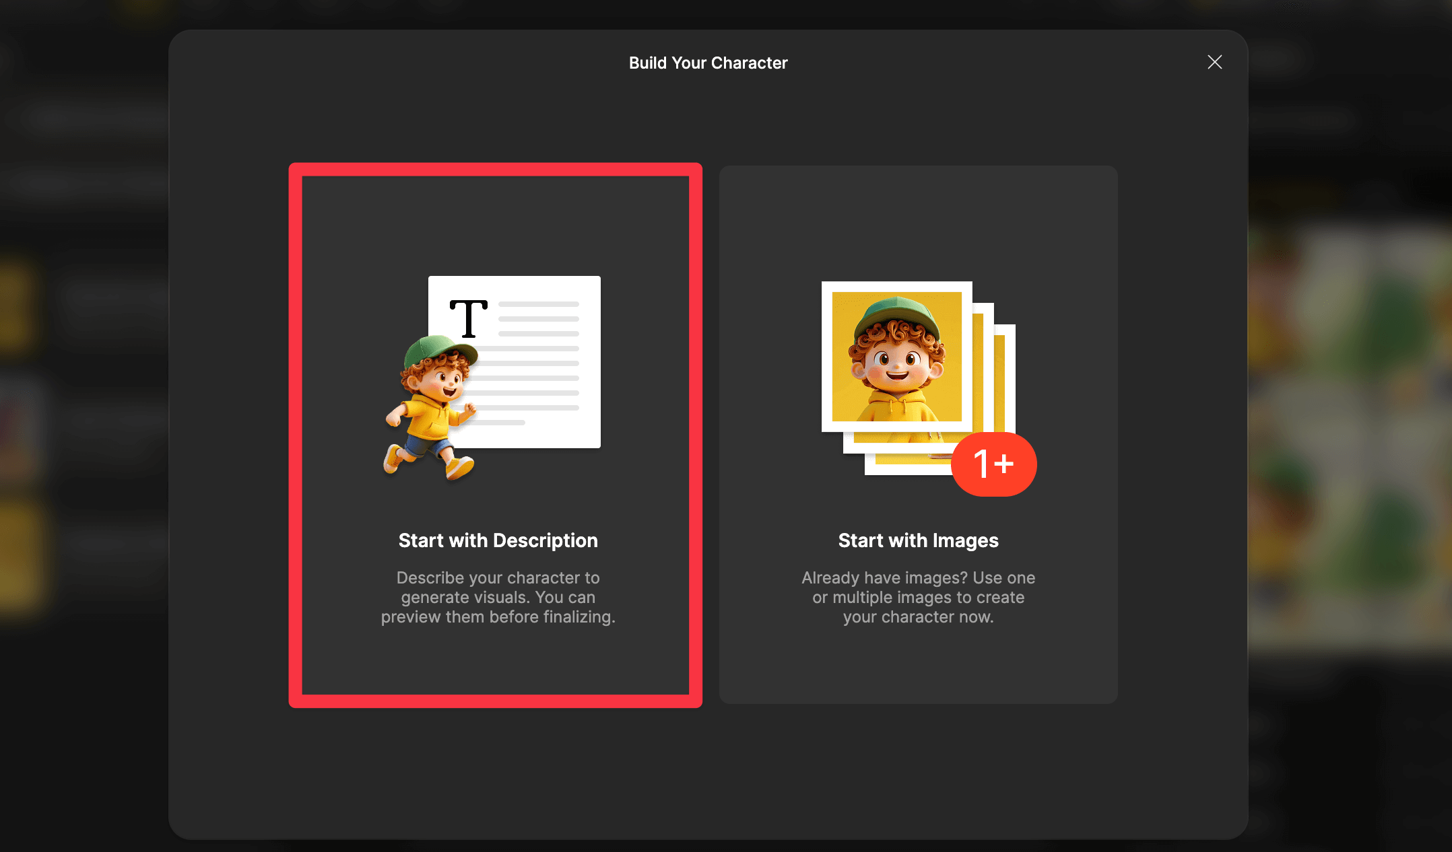
Task: Click the boy's green cap in portrait
Action: [897, 314]
